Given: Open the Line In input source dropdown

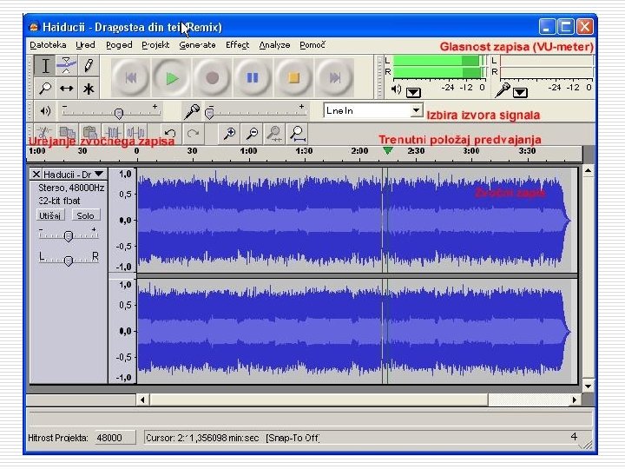Looking at the screenshot, I should (416, 110).
